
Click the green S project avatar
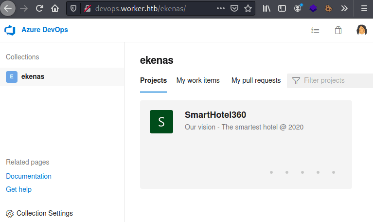pos(161,122)
